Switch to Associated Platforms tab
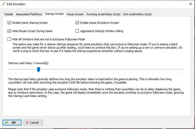 pos(29,14)
